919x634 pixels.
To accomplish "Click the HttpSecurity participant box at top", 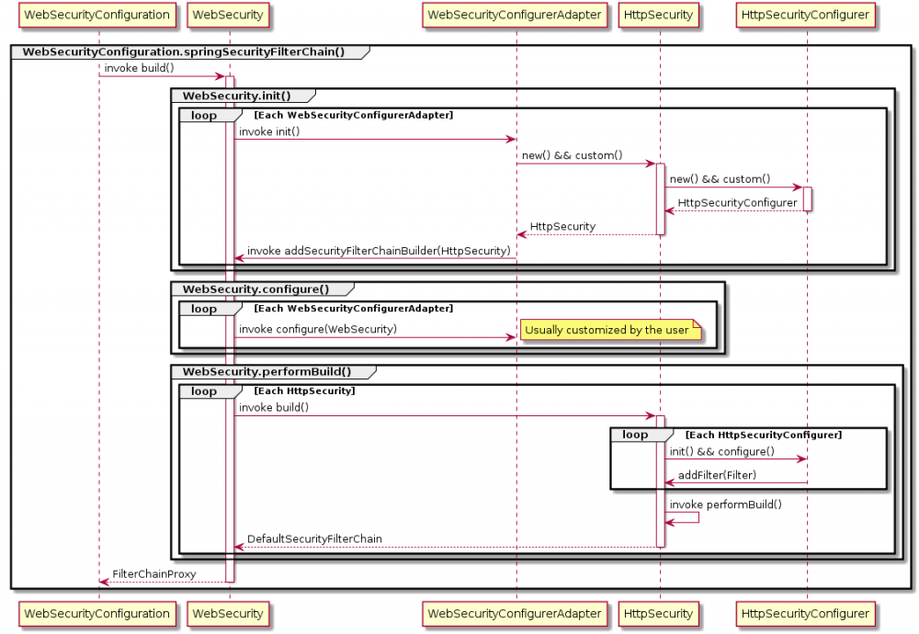I will pyautogui.click(x=659, y=15).
